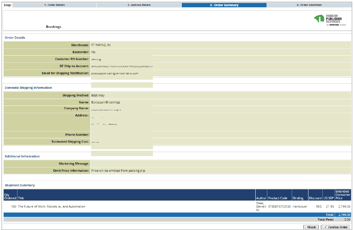The image size is (354, 230).
Task: Click 'Price will be omitted from packing slip' text
Action: 118,171
